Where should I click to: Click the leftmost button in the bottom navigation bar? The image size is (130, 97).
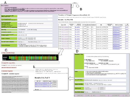(80, 95)
